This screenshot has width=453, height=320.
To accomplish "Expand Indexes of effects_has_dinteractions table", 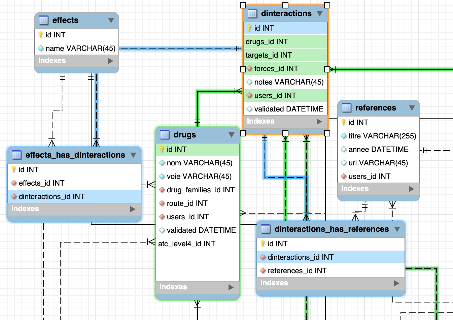I will pyautogui.click(x=133, y=209).
